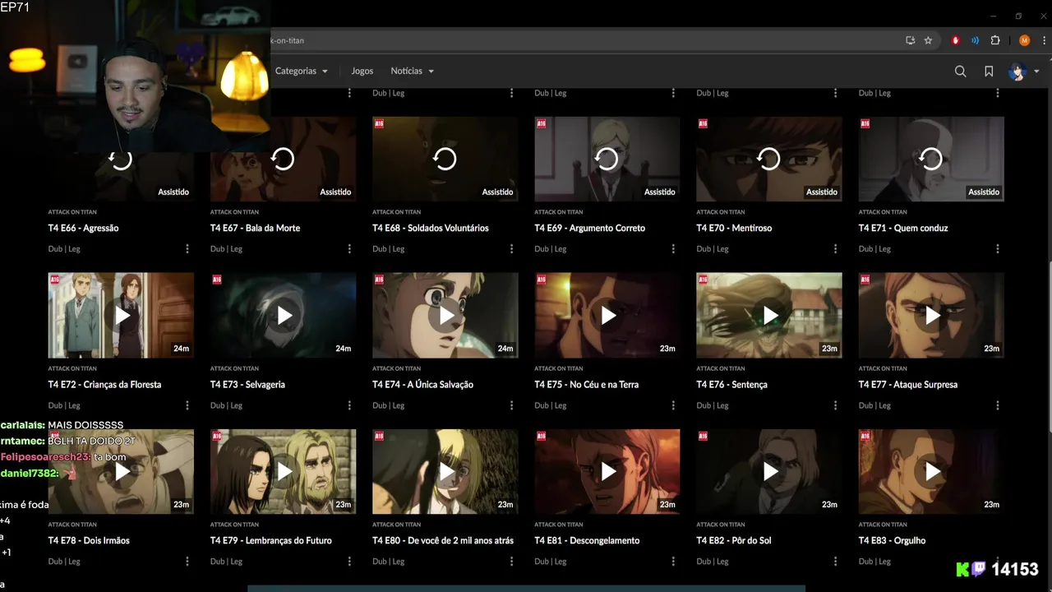Play episode E83 Orgulho
Image resolution: width=1052 pixels, height=592 pixels.
point(931,471)
